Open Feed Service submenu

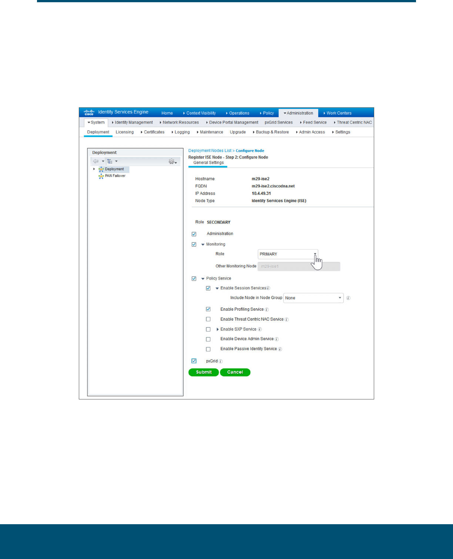pos(313,123)
